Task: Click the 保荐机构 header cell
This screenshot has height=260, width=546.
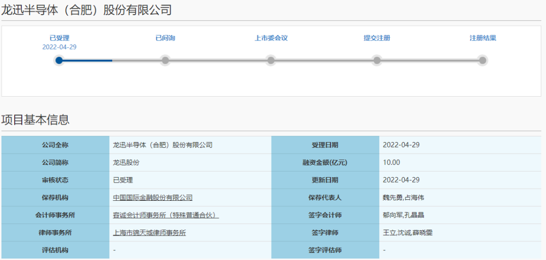Action: click(x=56, y=198)
